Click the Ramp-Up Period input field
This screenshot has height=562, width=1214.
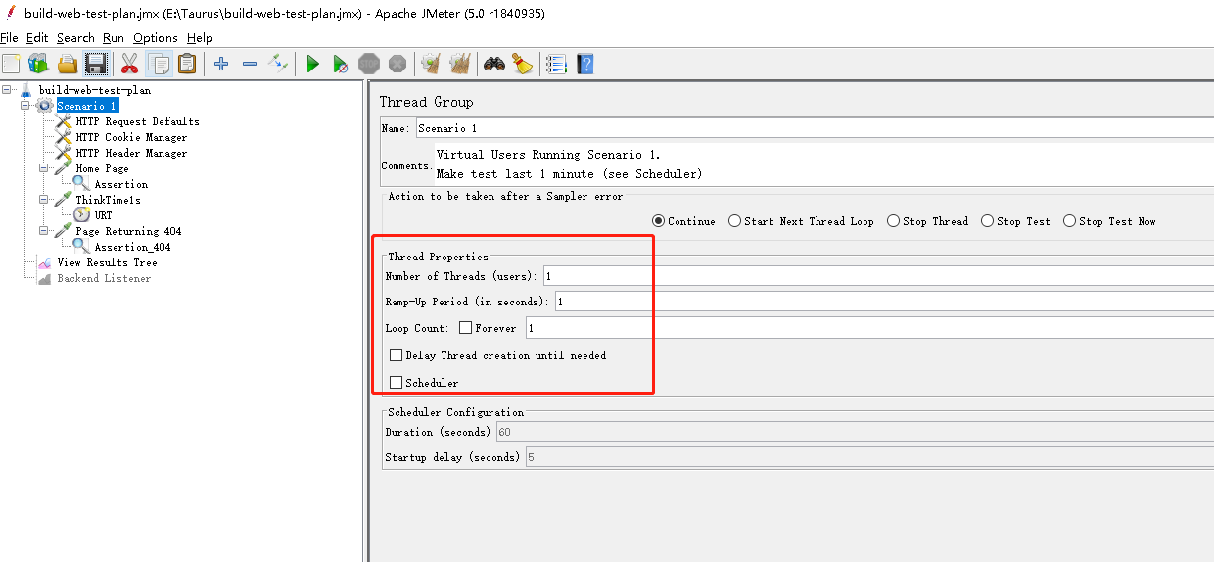[x=884, y=302]
